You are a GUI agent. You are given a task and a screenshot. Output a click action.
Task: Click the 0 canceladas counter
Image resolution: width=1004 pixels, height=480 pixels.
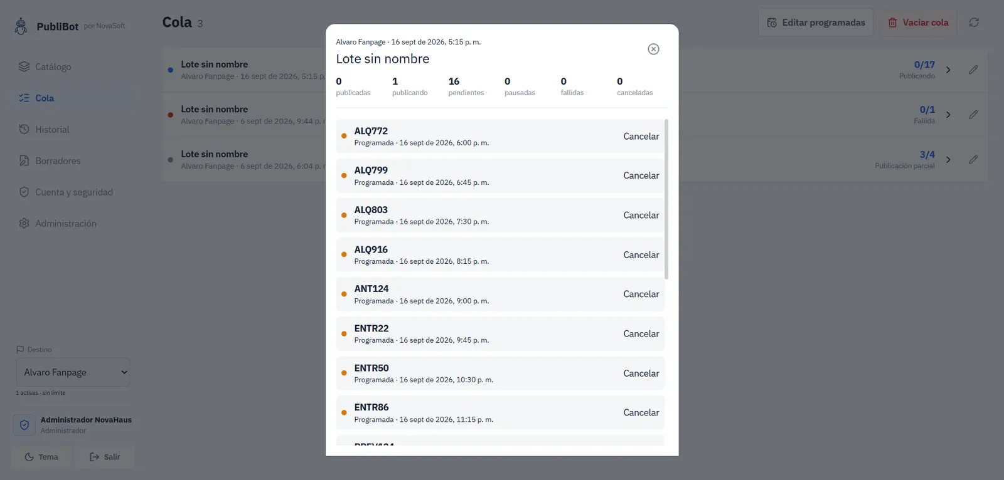pos(635,86)
